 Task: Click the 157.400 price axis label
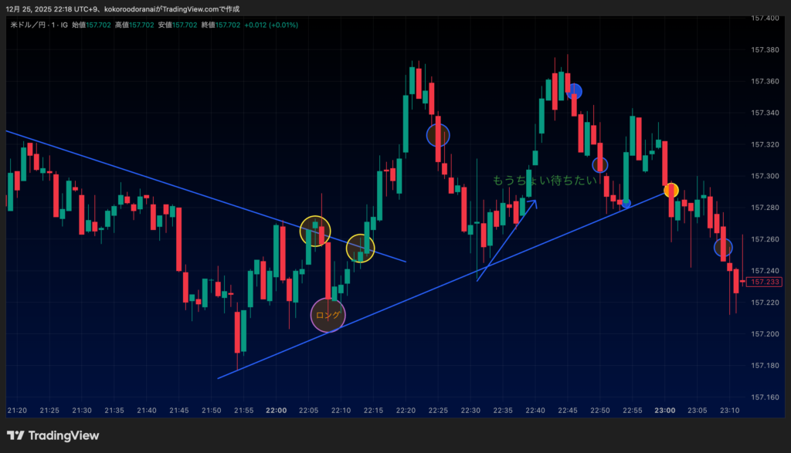[764, 18]
